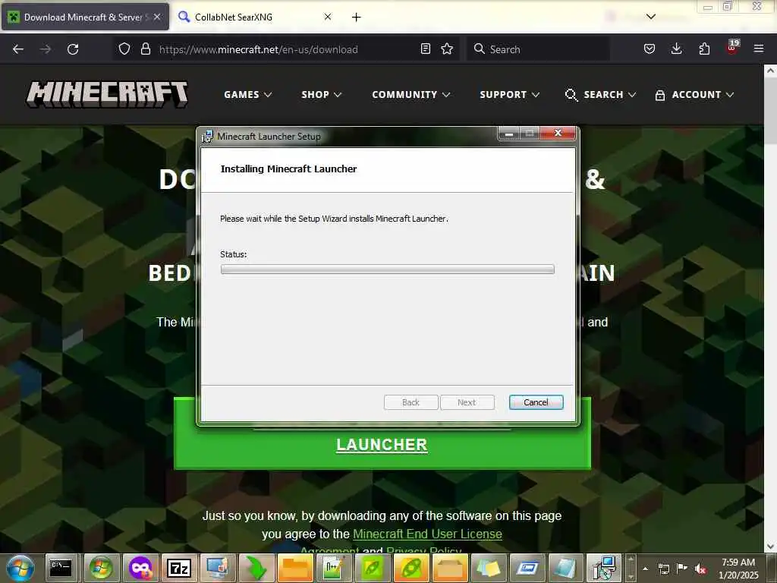This screenshot has width=777, height=583.
Task: Click the muted volume tray icon
Action: pyautogui.click(x=700, y=569)
